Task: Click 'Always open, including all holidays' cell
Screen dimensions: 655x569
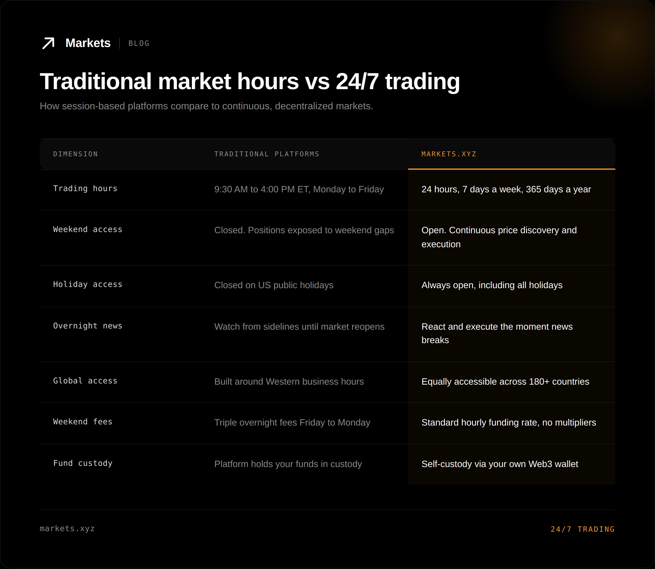Action: tap(492, 285)
